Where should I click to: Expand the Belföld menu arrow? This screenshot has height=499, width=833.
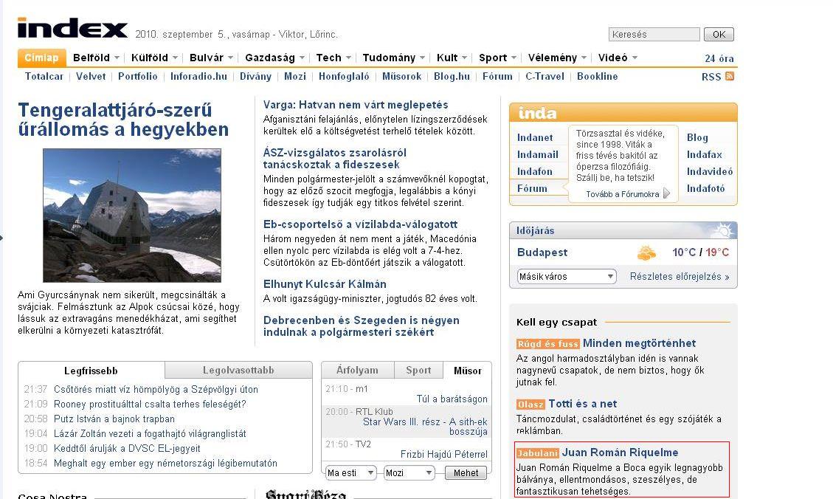pyautogui.click(x=117, y=58)
